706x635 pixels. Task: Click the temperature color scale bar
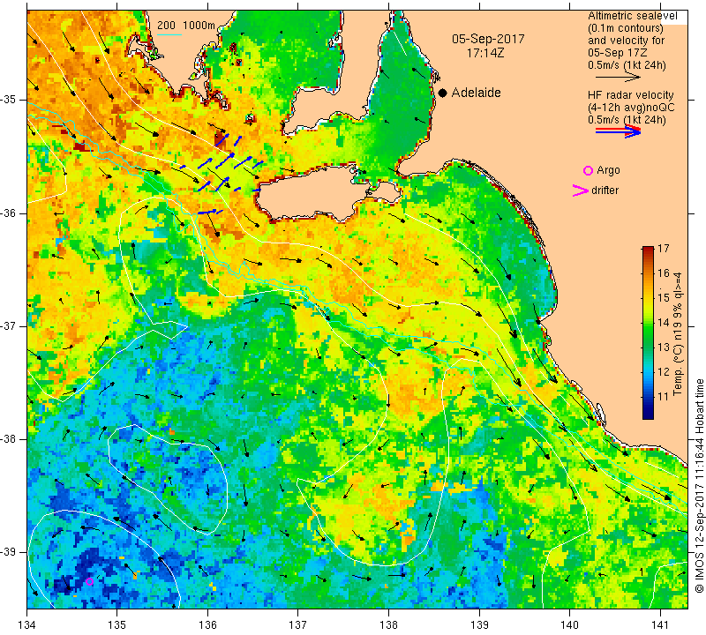click(x=648, y=332)
